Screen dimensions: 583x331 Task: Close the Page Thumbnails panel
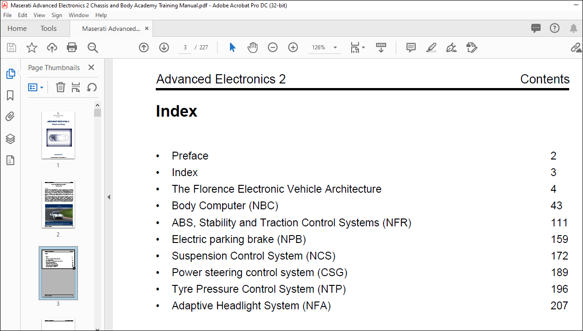[91, 67]
